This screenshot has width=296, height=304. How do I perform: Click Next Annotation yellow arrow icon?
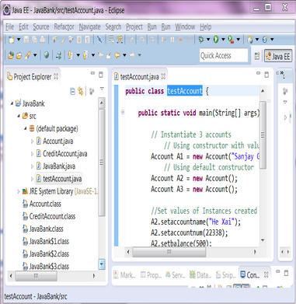coord(70,55)
